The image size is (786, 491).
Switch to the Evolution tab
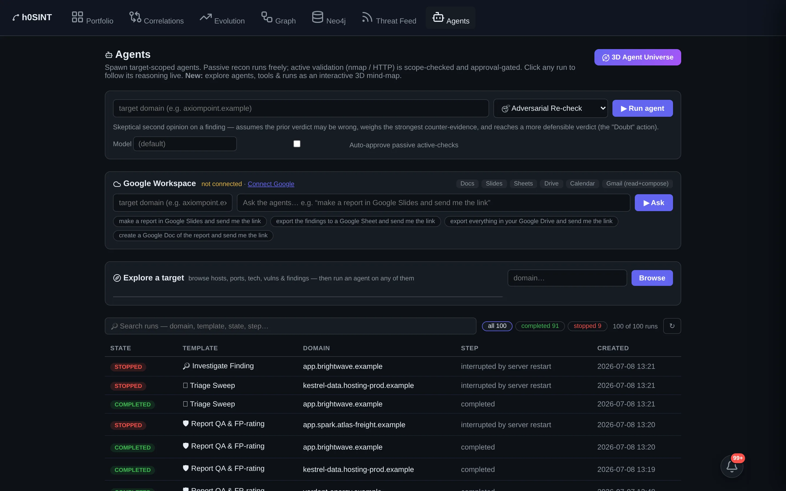pyautogui.click(x=222, y=17)
